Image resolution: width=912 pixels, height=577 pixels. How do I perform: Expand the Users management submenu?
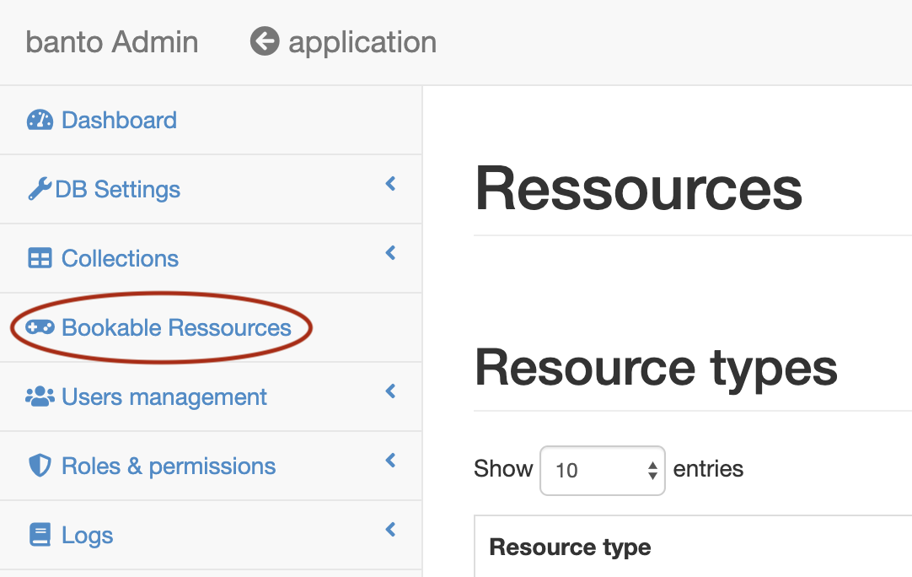pyautogui.click(x=389, y=391)
